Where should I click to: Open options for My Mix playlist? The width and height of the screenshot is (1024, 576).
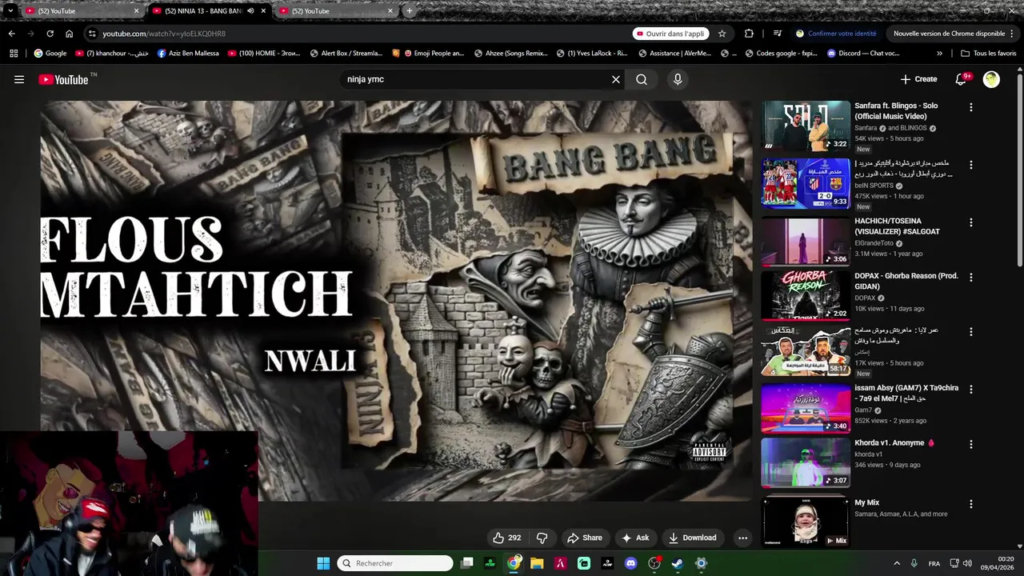(x=971, y=504)
